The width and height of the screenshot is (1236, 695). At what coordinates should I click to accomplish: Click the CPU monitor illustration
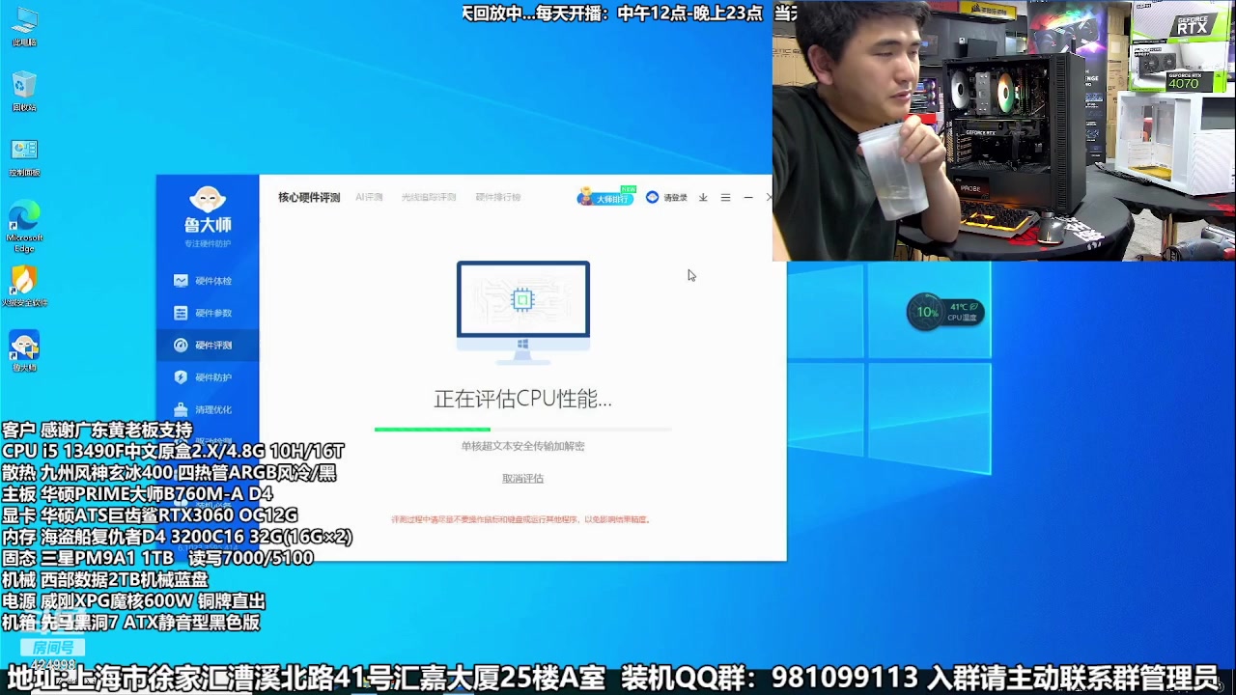522,311
